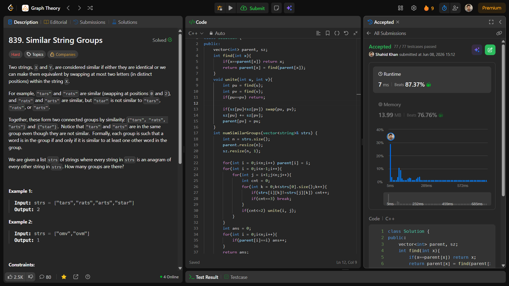Open the comments icon showing 80
This screenshot has height=286, width=509.
tap(45, 277)
